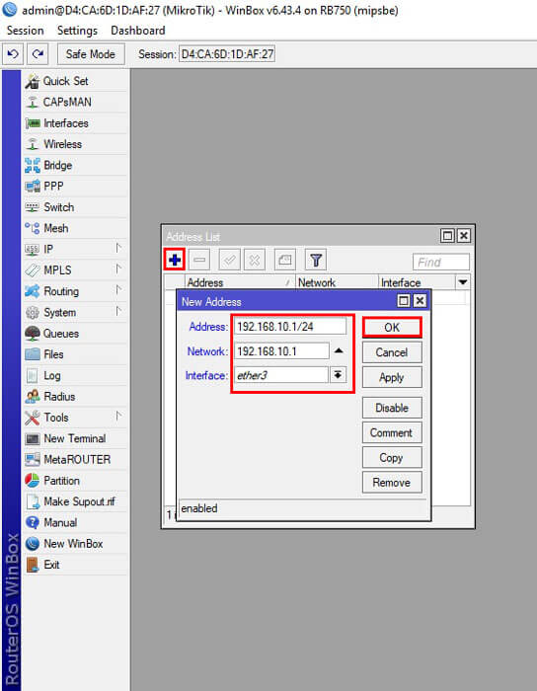Open the Dashboard menu
Screen dimensions: 537x691
pyautogui.click(x=138, y=31)
